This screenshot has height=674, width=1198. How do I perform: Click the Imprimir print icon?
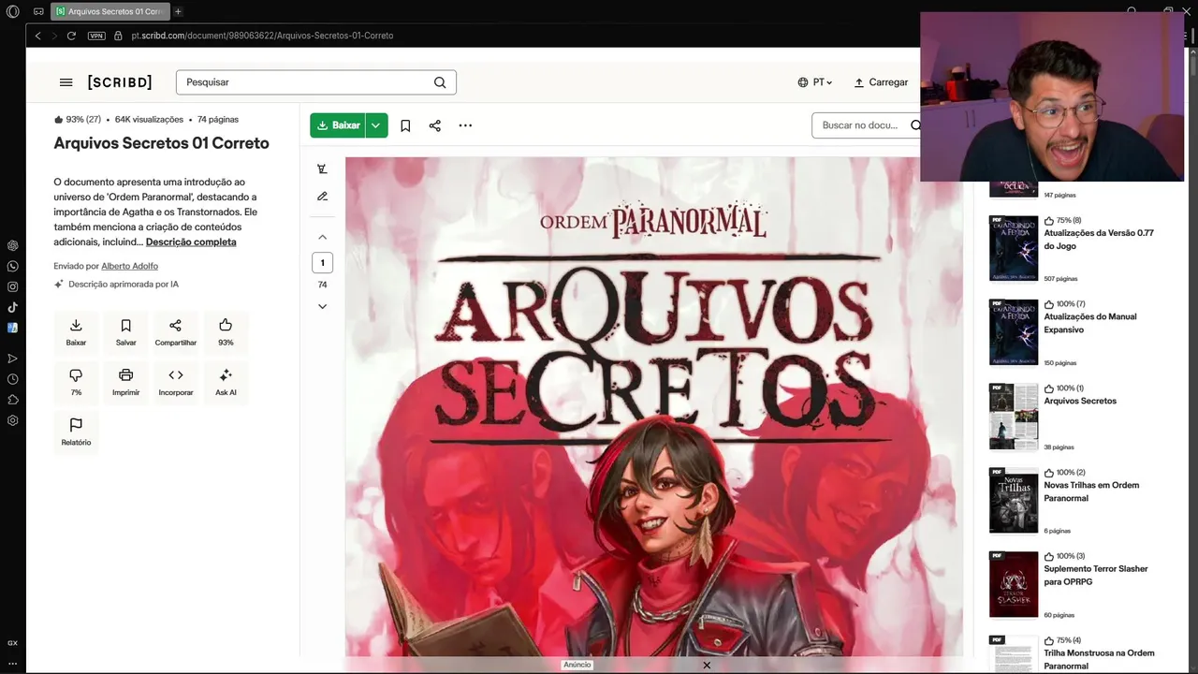coord(125,381)
